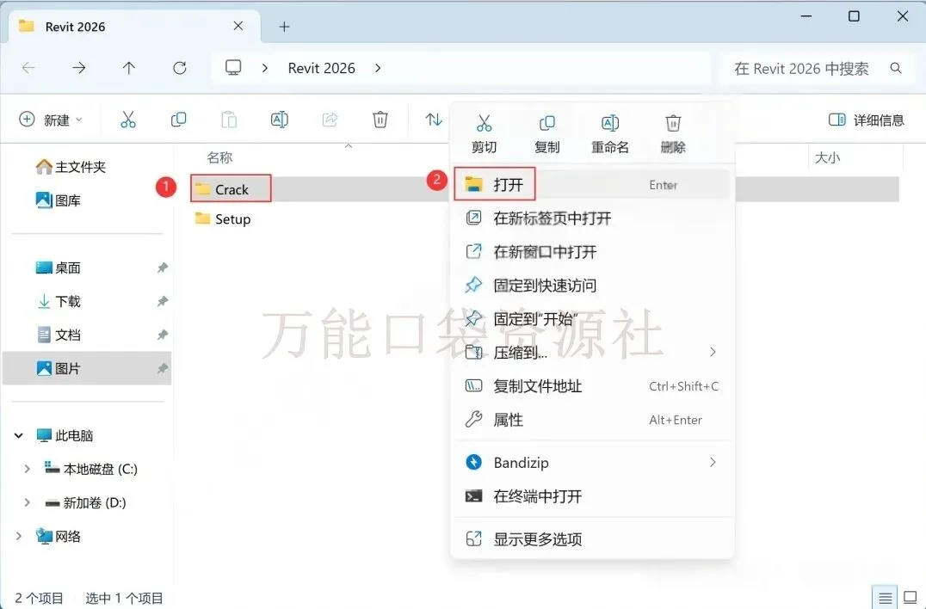Open the 压缩到 submenu arrow
Viewport: 926px width, 609px height.
click(x=713, y=353)
